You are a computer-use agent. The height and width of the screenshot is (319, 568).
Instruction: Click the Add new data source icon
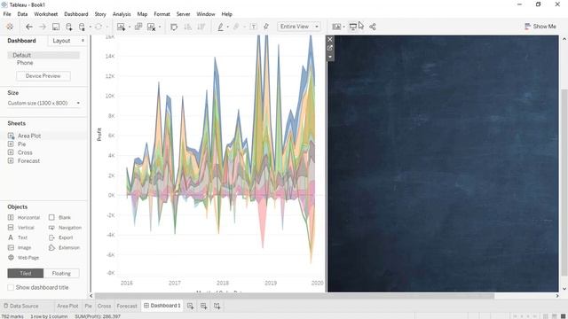click(x=69, y=27)
